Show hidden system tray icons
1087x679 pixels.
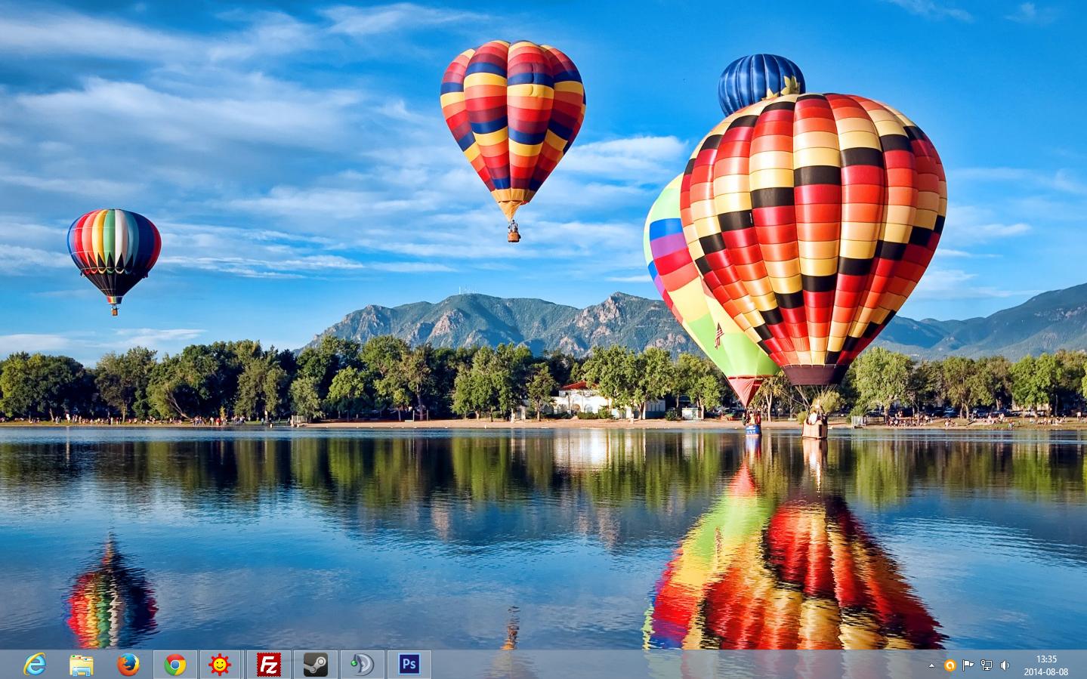(931, 665)
